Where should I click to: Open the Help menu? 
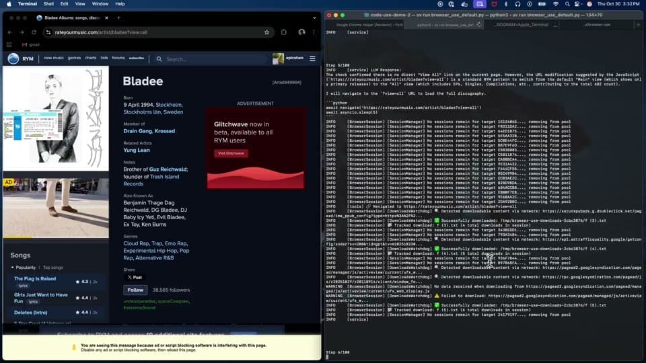tap(120, 4)
